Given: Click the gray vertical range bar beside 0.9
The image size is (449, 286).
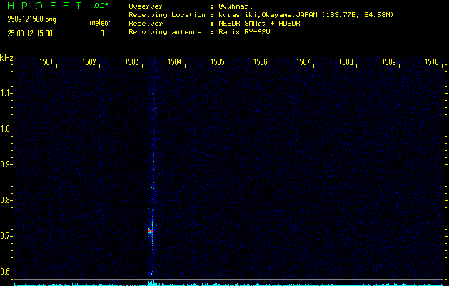Looking at the screenshot, I should [x=14, y=174].
